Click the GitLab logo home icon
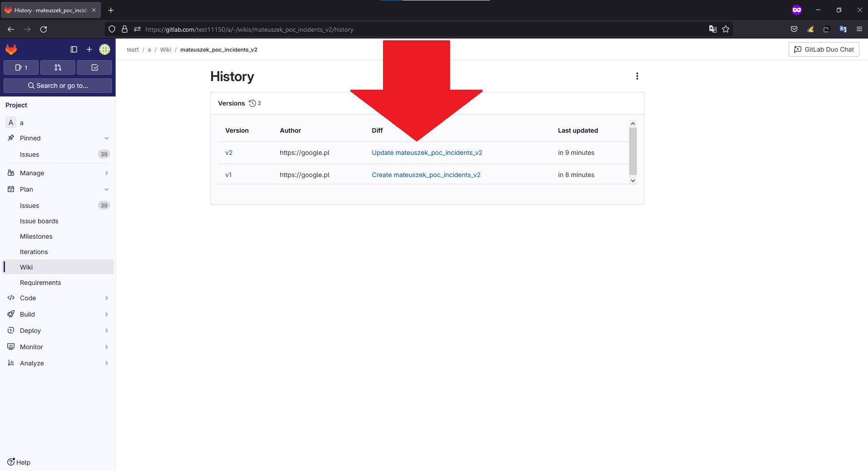868x471 pixels. pyautogui.click(x=11, y=49)
